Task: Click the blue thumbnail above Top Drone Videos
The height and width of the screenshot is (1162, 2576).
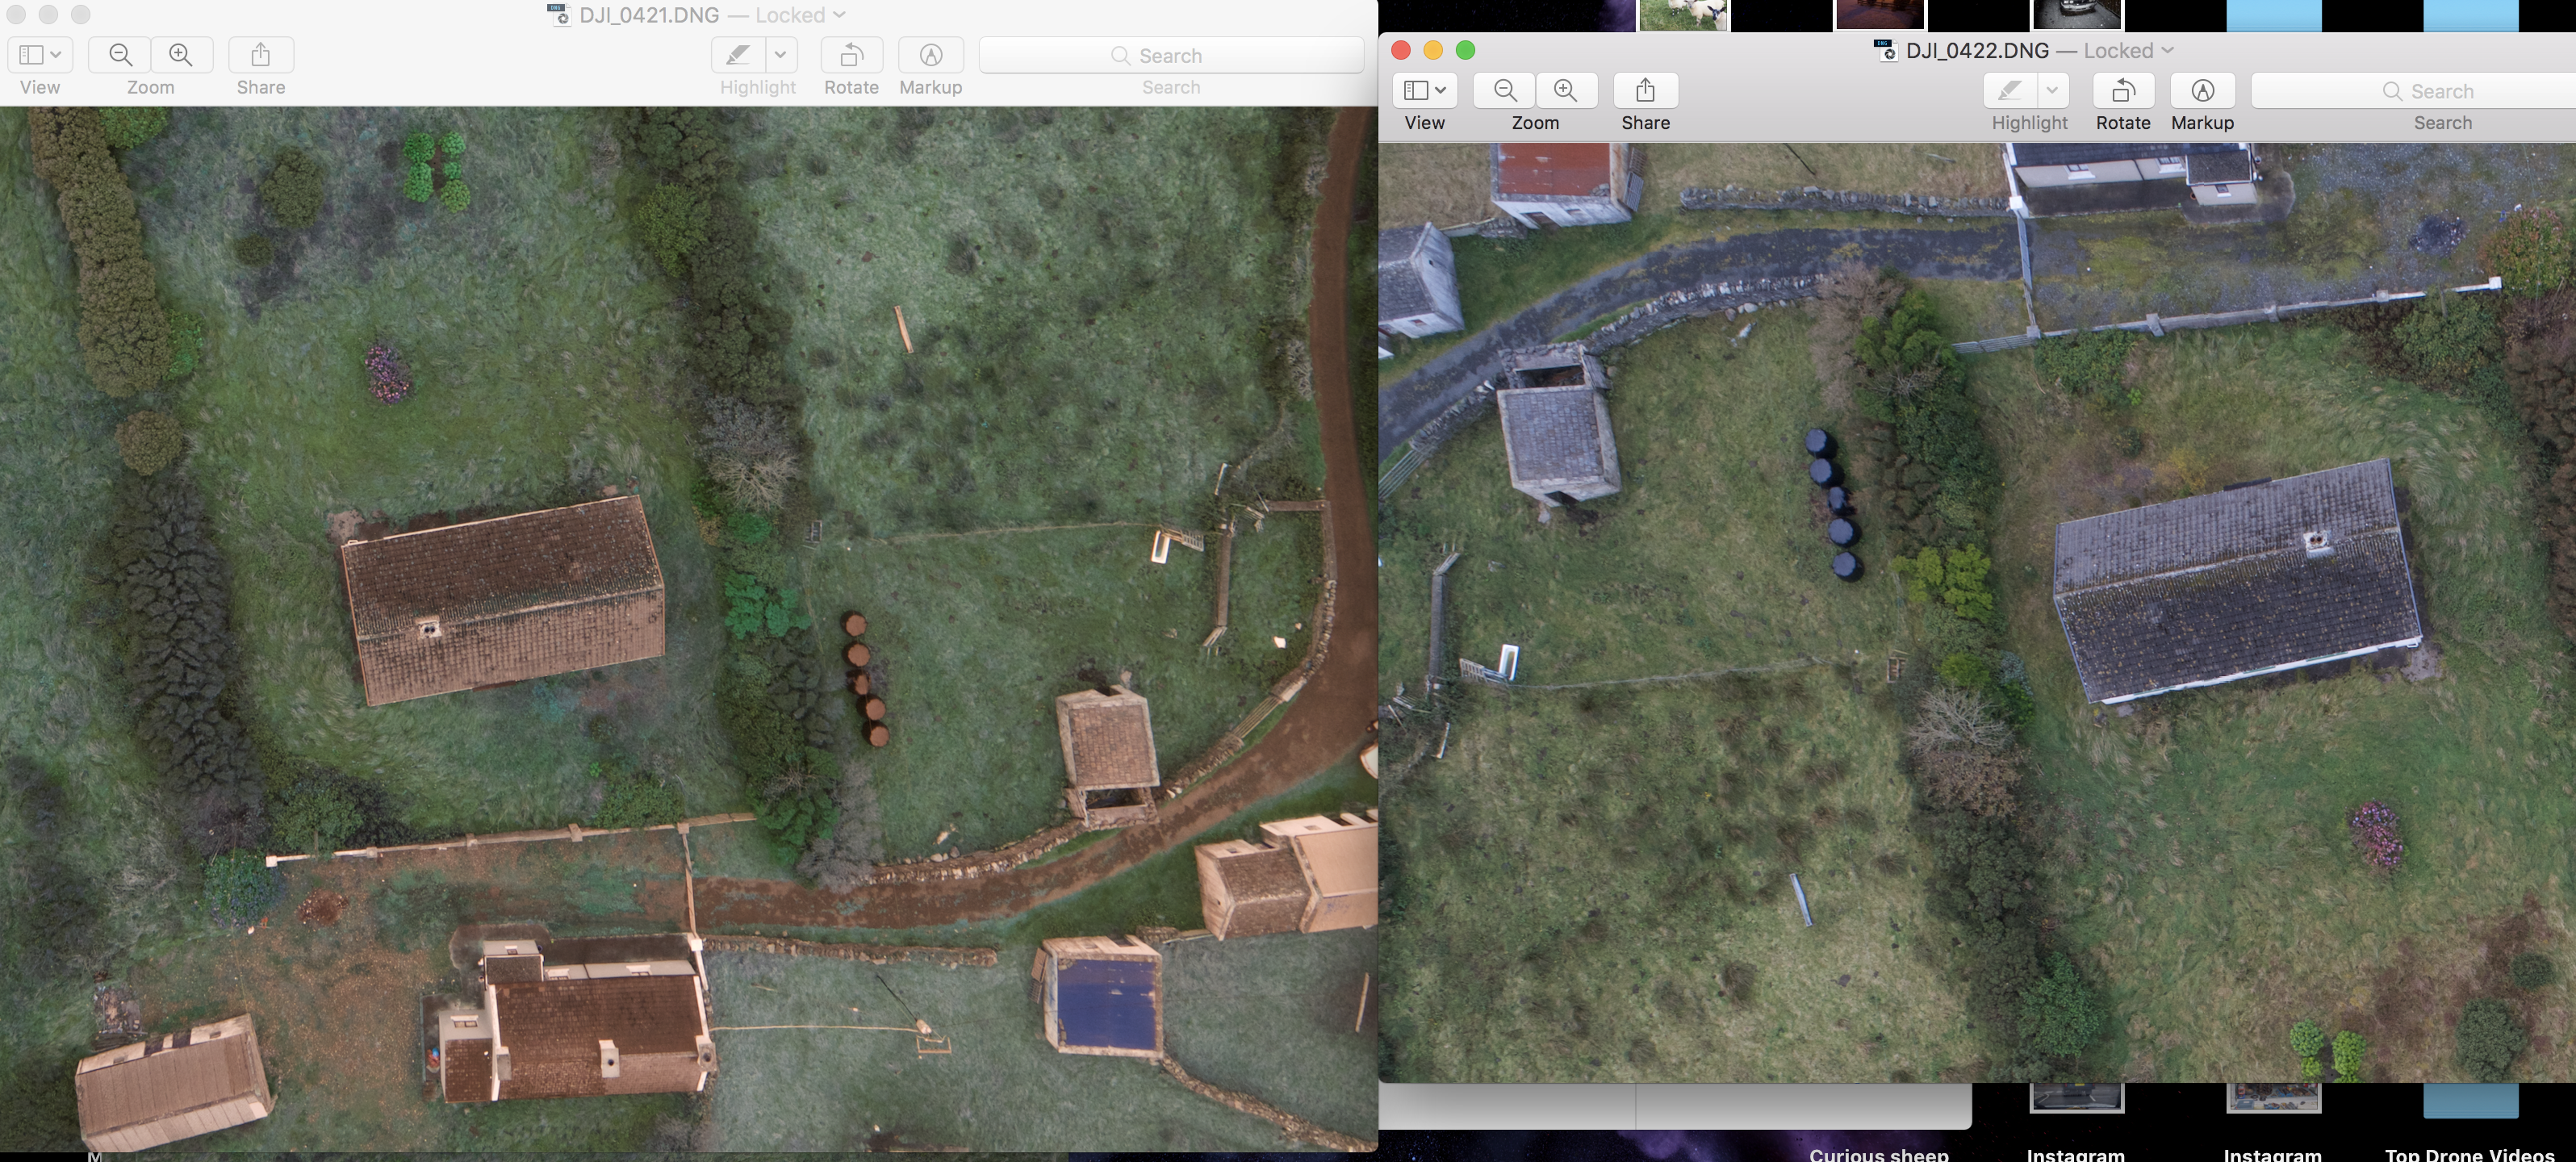Action: point(2470,1100)
